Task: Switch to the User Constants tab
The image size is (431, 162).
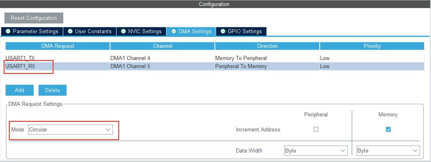Action: click(x=89, y=31)
